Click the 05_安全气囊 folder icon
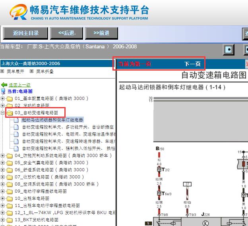This screenshot has height=226, width=248. click(10, 163)
